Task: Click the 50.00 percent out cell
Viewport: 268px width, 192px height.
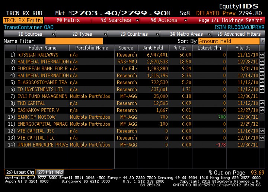Action: tap(185, 55)
